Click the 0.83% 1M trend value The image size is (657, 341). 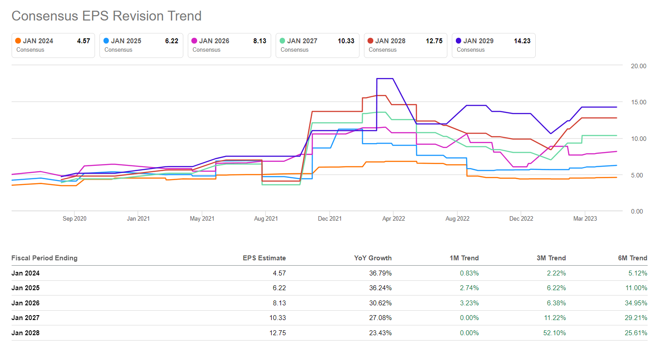470,273
